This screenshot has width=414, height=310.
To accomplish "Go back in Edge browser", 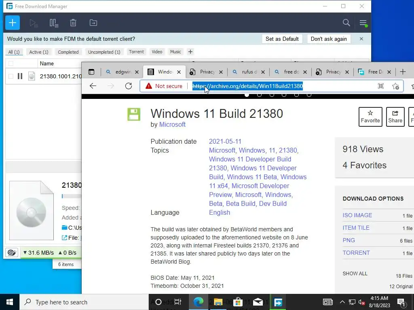I will [x=93, y=86].
